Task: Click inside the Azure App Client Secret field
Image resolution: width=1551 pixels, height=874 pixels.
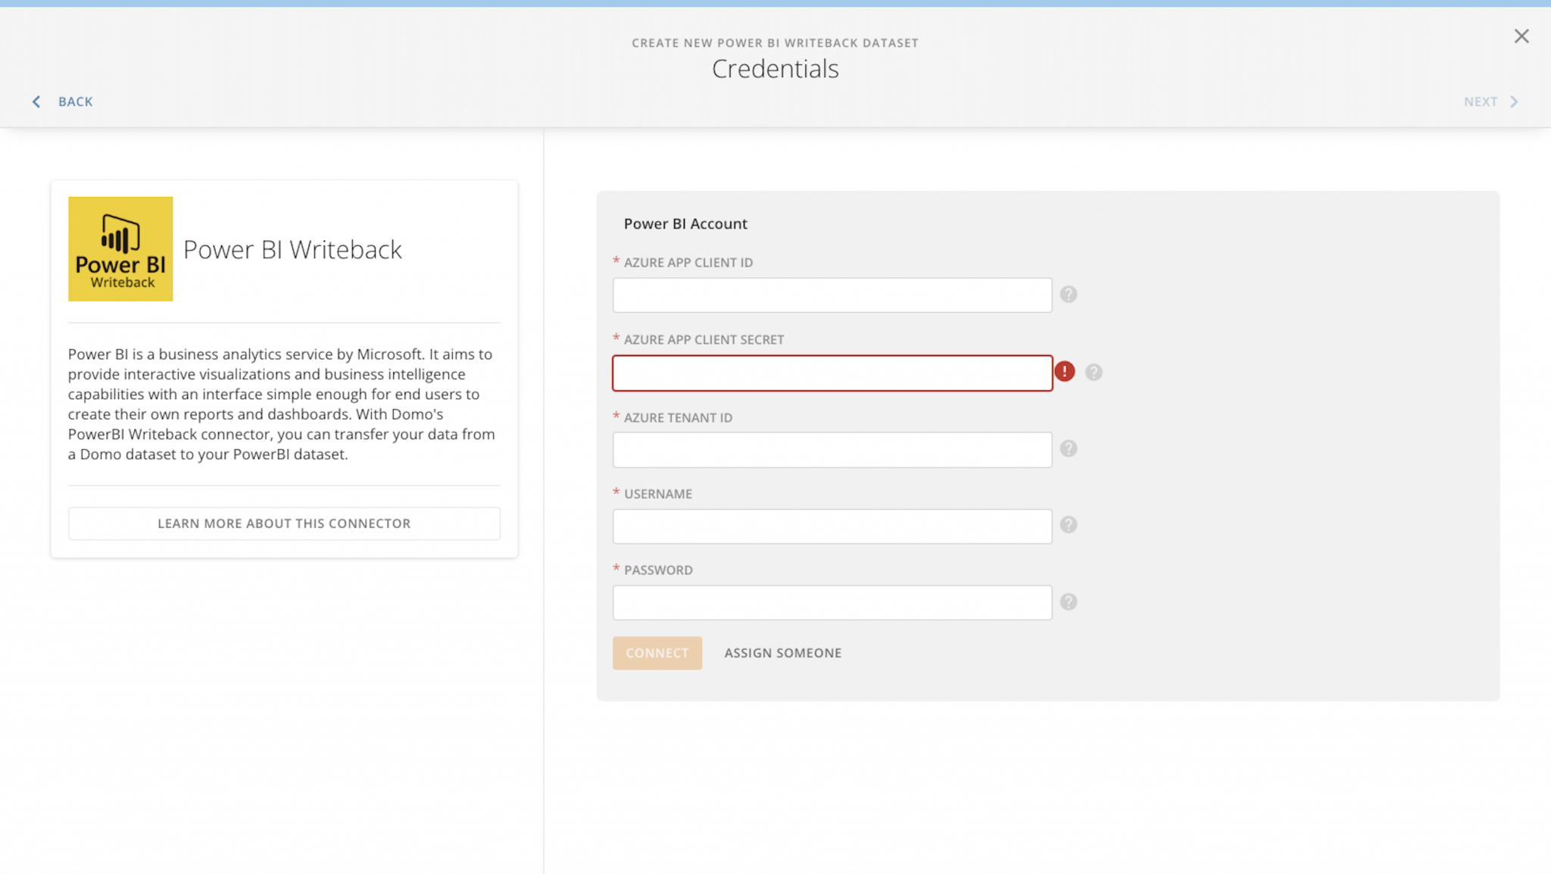Action: coord(832,373)
